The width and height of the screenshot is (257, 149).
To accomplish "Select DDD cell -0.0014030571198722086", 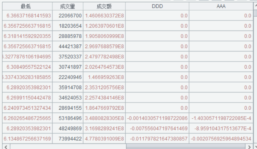I will [x=157, y=118].
